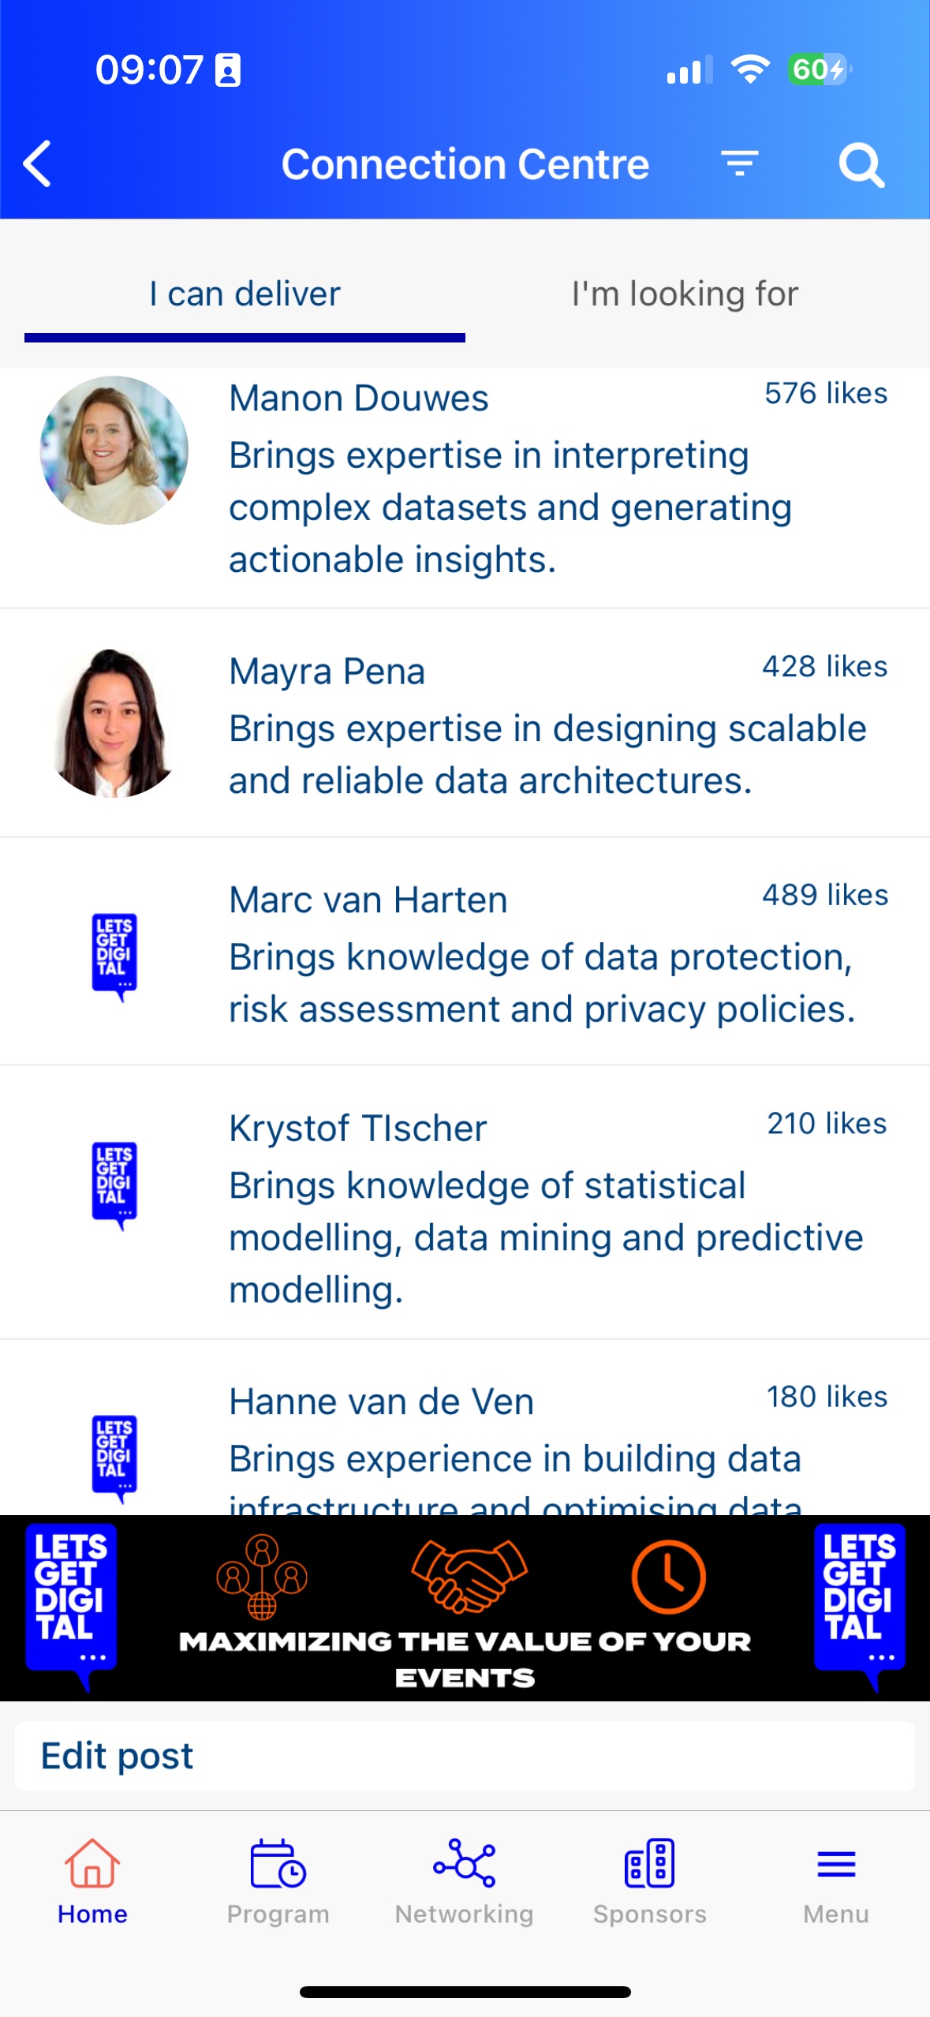
Task: Tap the 428 likes counter
Action: click(x=824, y=667)
